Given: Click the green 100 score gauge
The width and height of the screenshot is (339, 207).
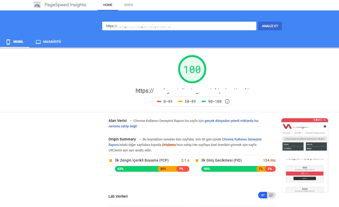Looking at the screenshot, I should [192, 69].
